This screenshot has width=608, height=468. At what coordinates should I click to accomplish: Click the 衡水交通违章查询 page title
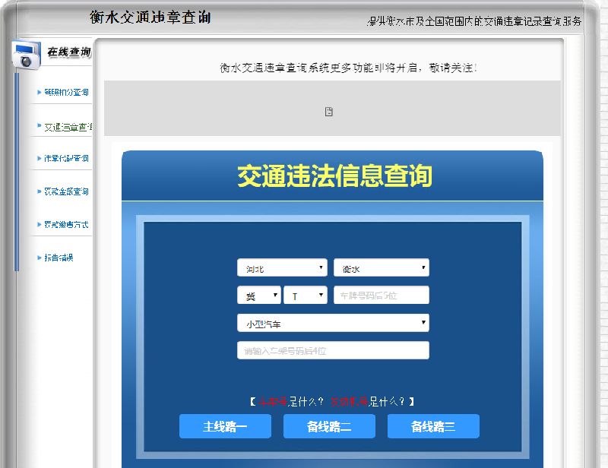pyautogui.click(x=150, y=17)
